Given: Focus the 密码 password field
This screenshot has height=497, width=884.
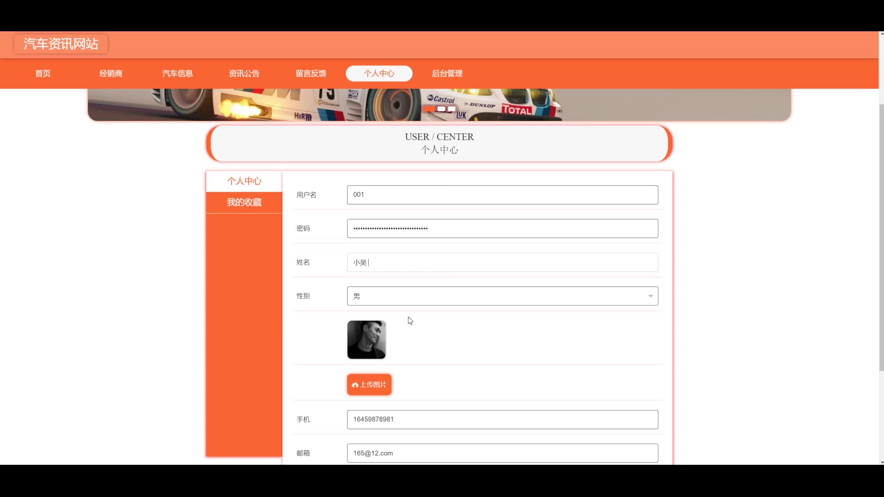Looking at the screenshot, I should pos(502,229).
